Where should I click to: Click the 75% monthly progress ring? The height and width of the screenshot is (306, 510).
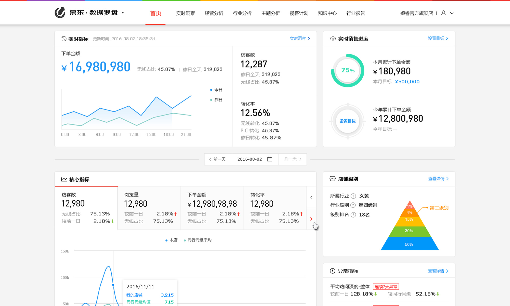348,70
